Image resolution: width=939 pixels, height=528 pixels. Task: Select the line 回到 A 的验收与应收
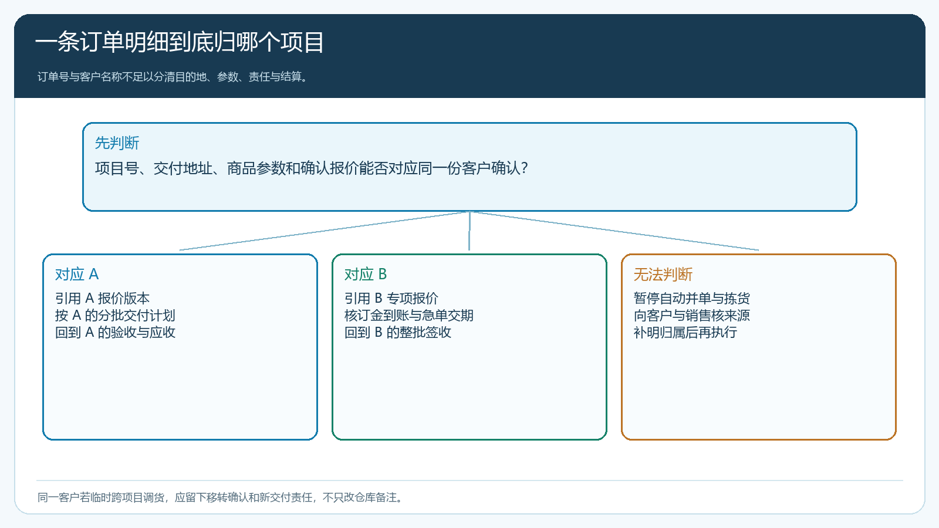[115, 332]
